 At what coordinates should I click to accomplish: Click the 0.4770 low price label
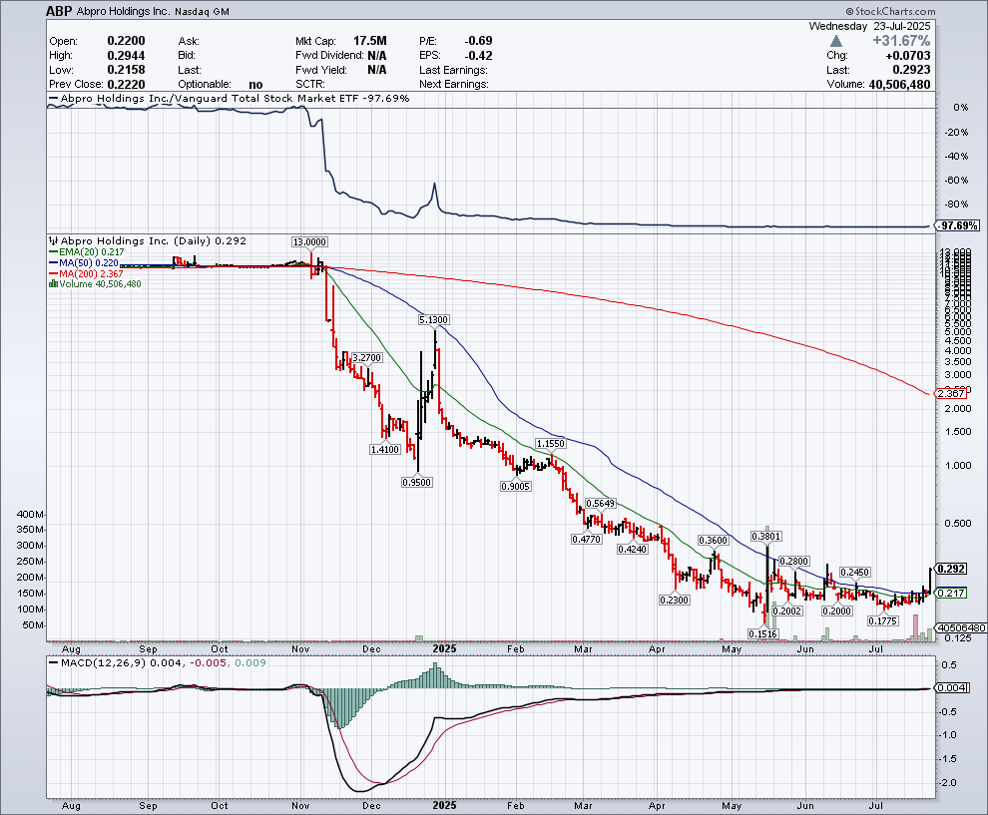[x=586, y=539]
